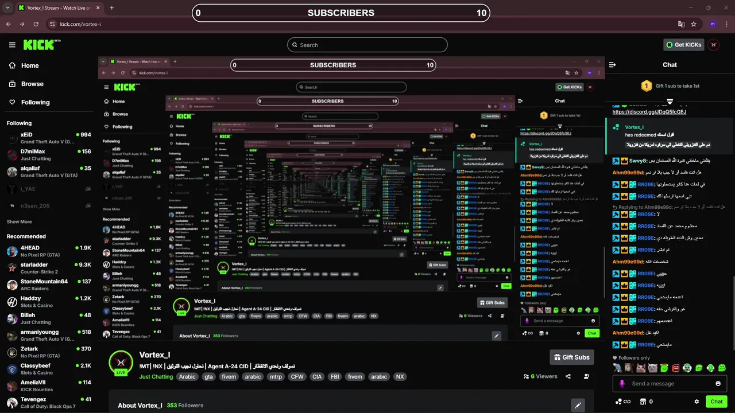Viewport: 735px width, 413px height.
Task: Open the Chrome profile avatar
Action: coord(713,24)
